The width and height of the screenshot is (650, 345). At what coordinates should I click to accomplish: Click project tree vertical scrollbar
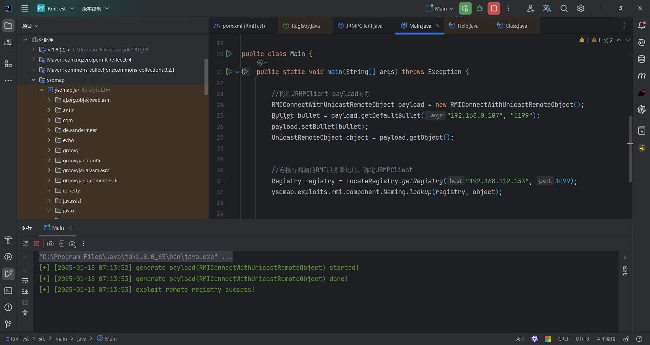click(x=206, y=76)
